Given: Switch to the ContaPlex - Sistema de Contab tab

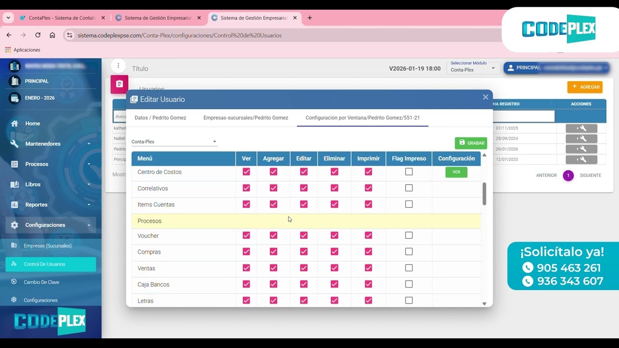Looking at the screenshot, I should tap(62, 18).
